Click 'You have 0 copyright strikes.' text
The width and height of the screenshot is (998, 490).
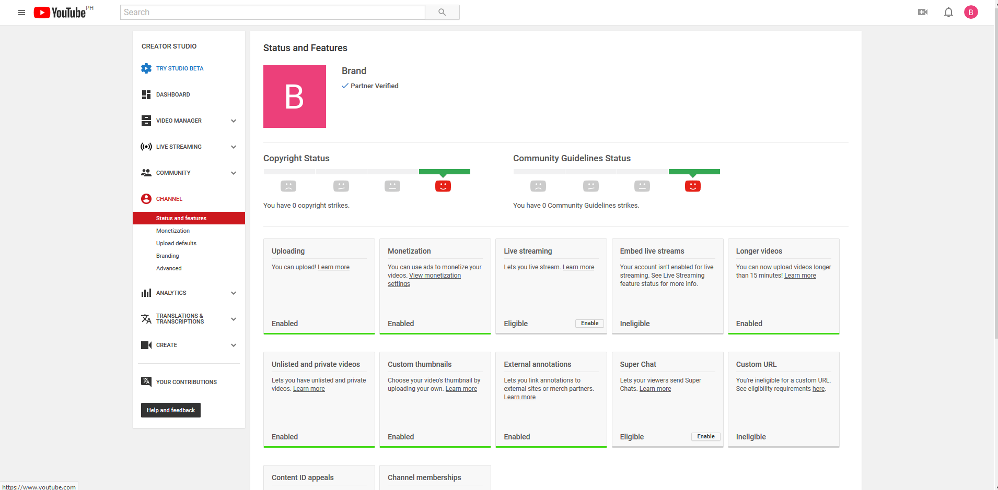[306, 206]
